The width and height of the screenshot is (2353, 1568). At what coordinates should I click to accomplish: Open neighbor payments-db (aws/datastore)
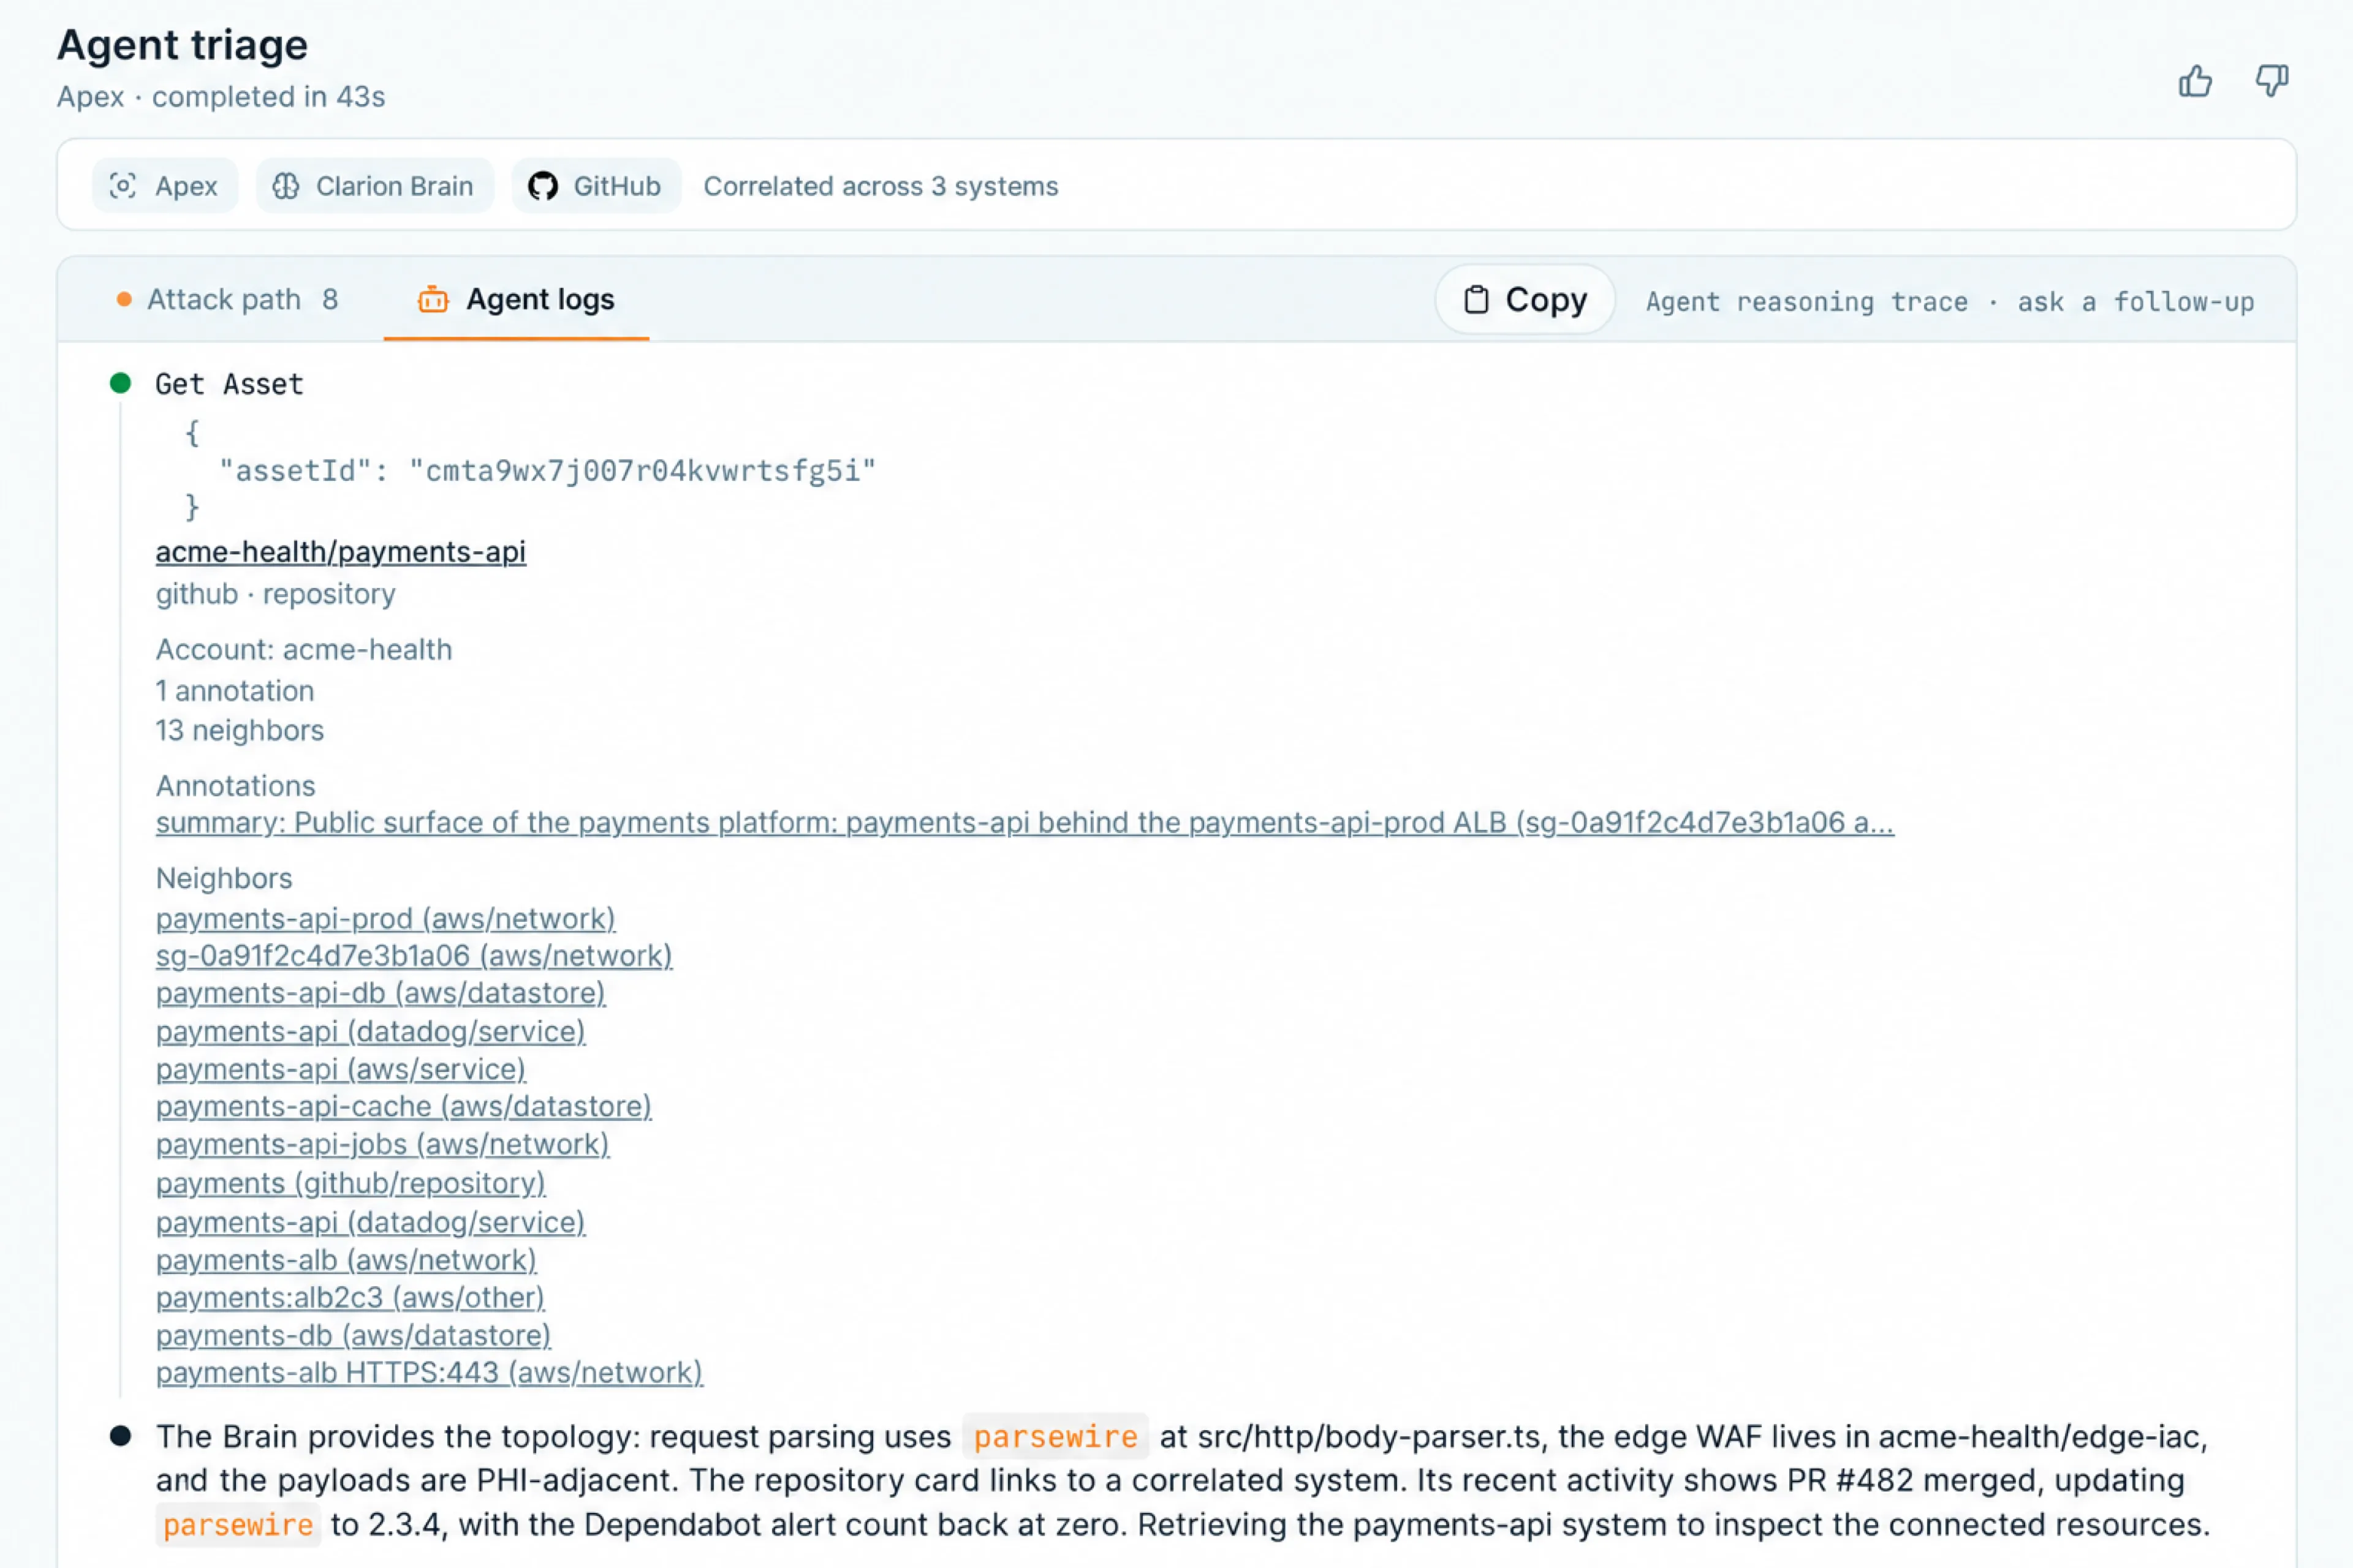coord(353,1336)
